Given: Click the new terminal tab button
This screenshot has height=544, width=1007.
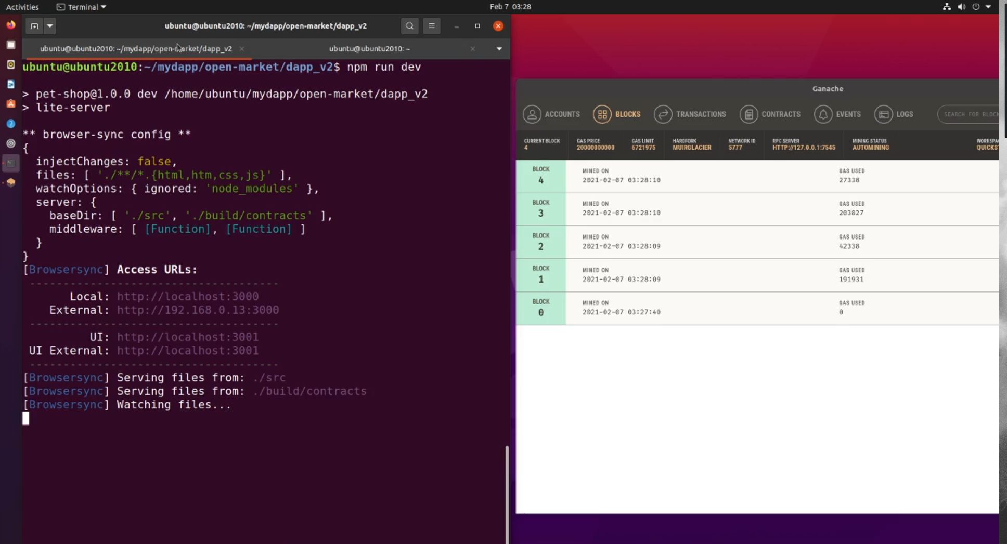Looking at the screenshot, I should [x=34, y=26].
